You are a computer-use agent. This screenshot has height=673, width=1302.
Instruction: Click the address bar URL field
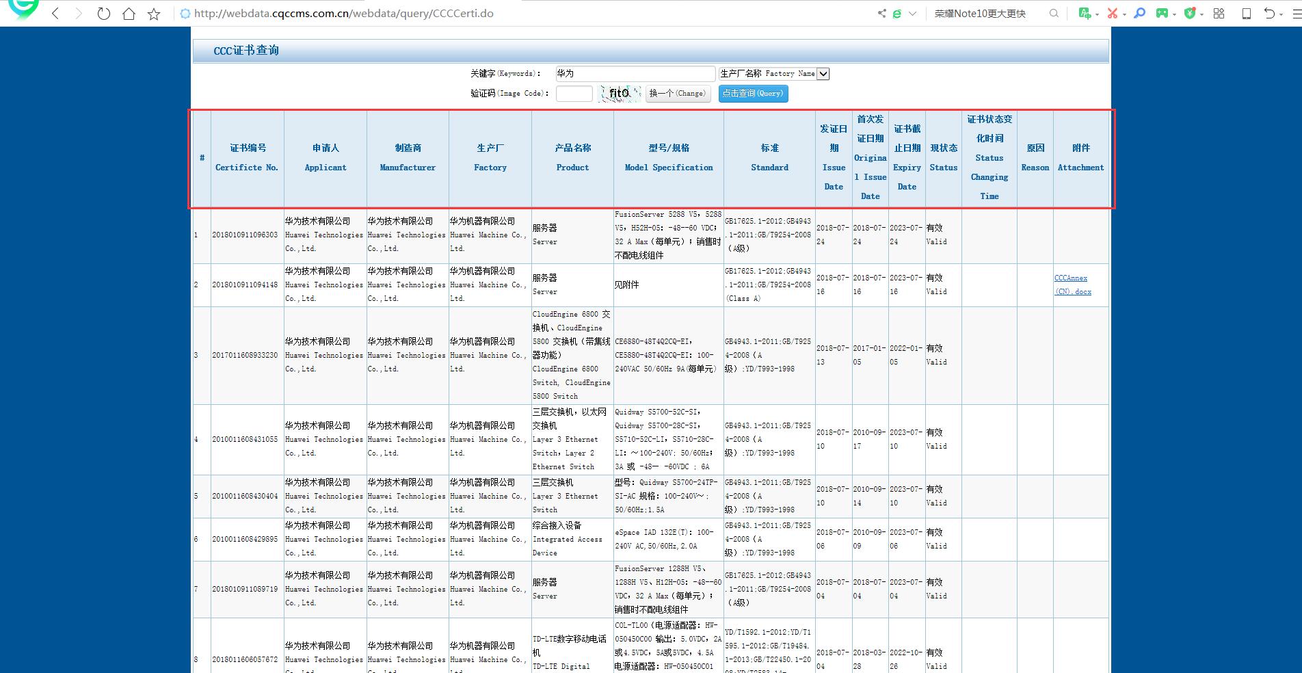[x=527, y=14]
